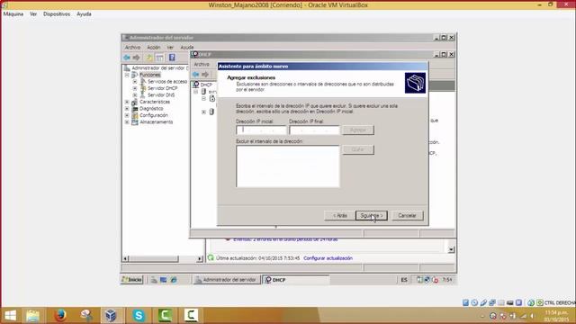The image size is (576, 324).
Task: Click scroll-left arrow of server tree scrollbar
Action: pyautogui.click(x=125, y=259)
